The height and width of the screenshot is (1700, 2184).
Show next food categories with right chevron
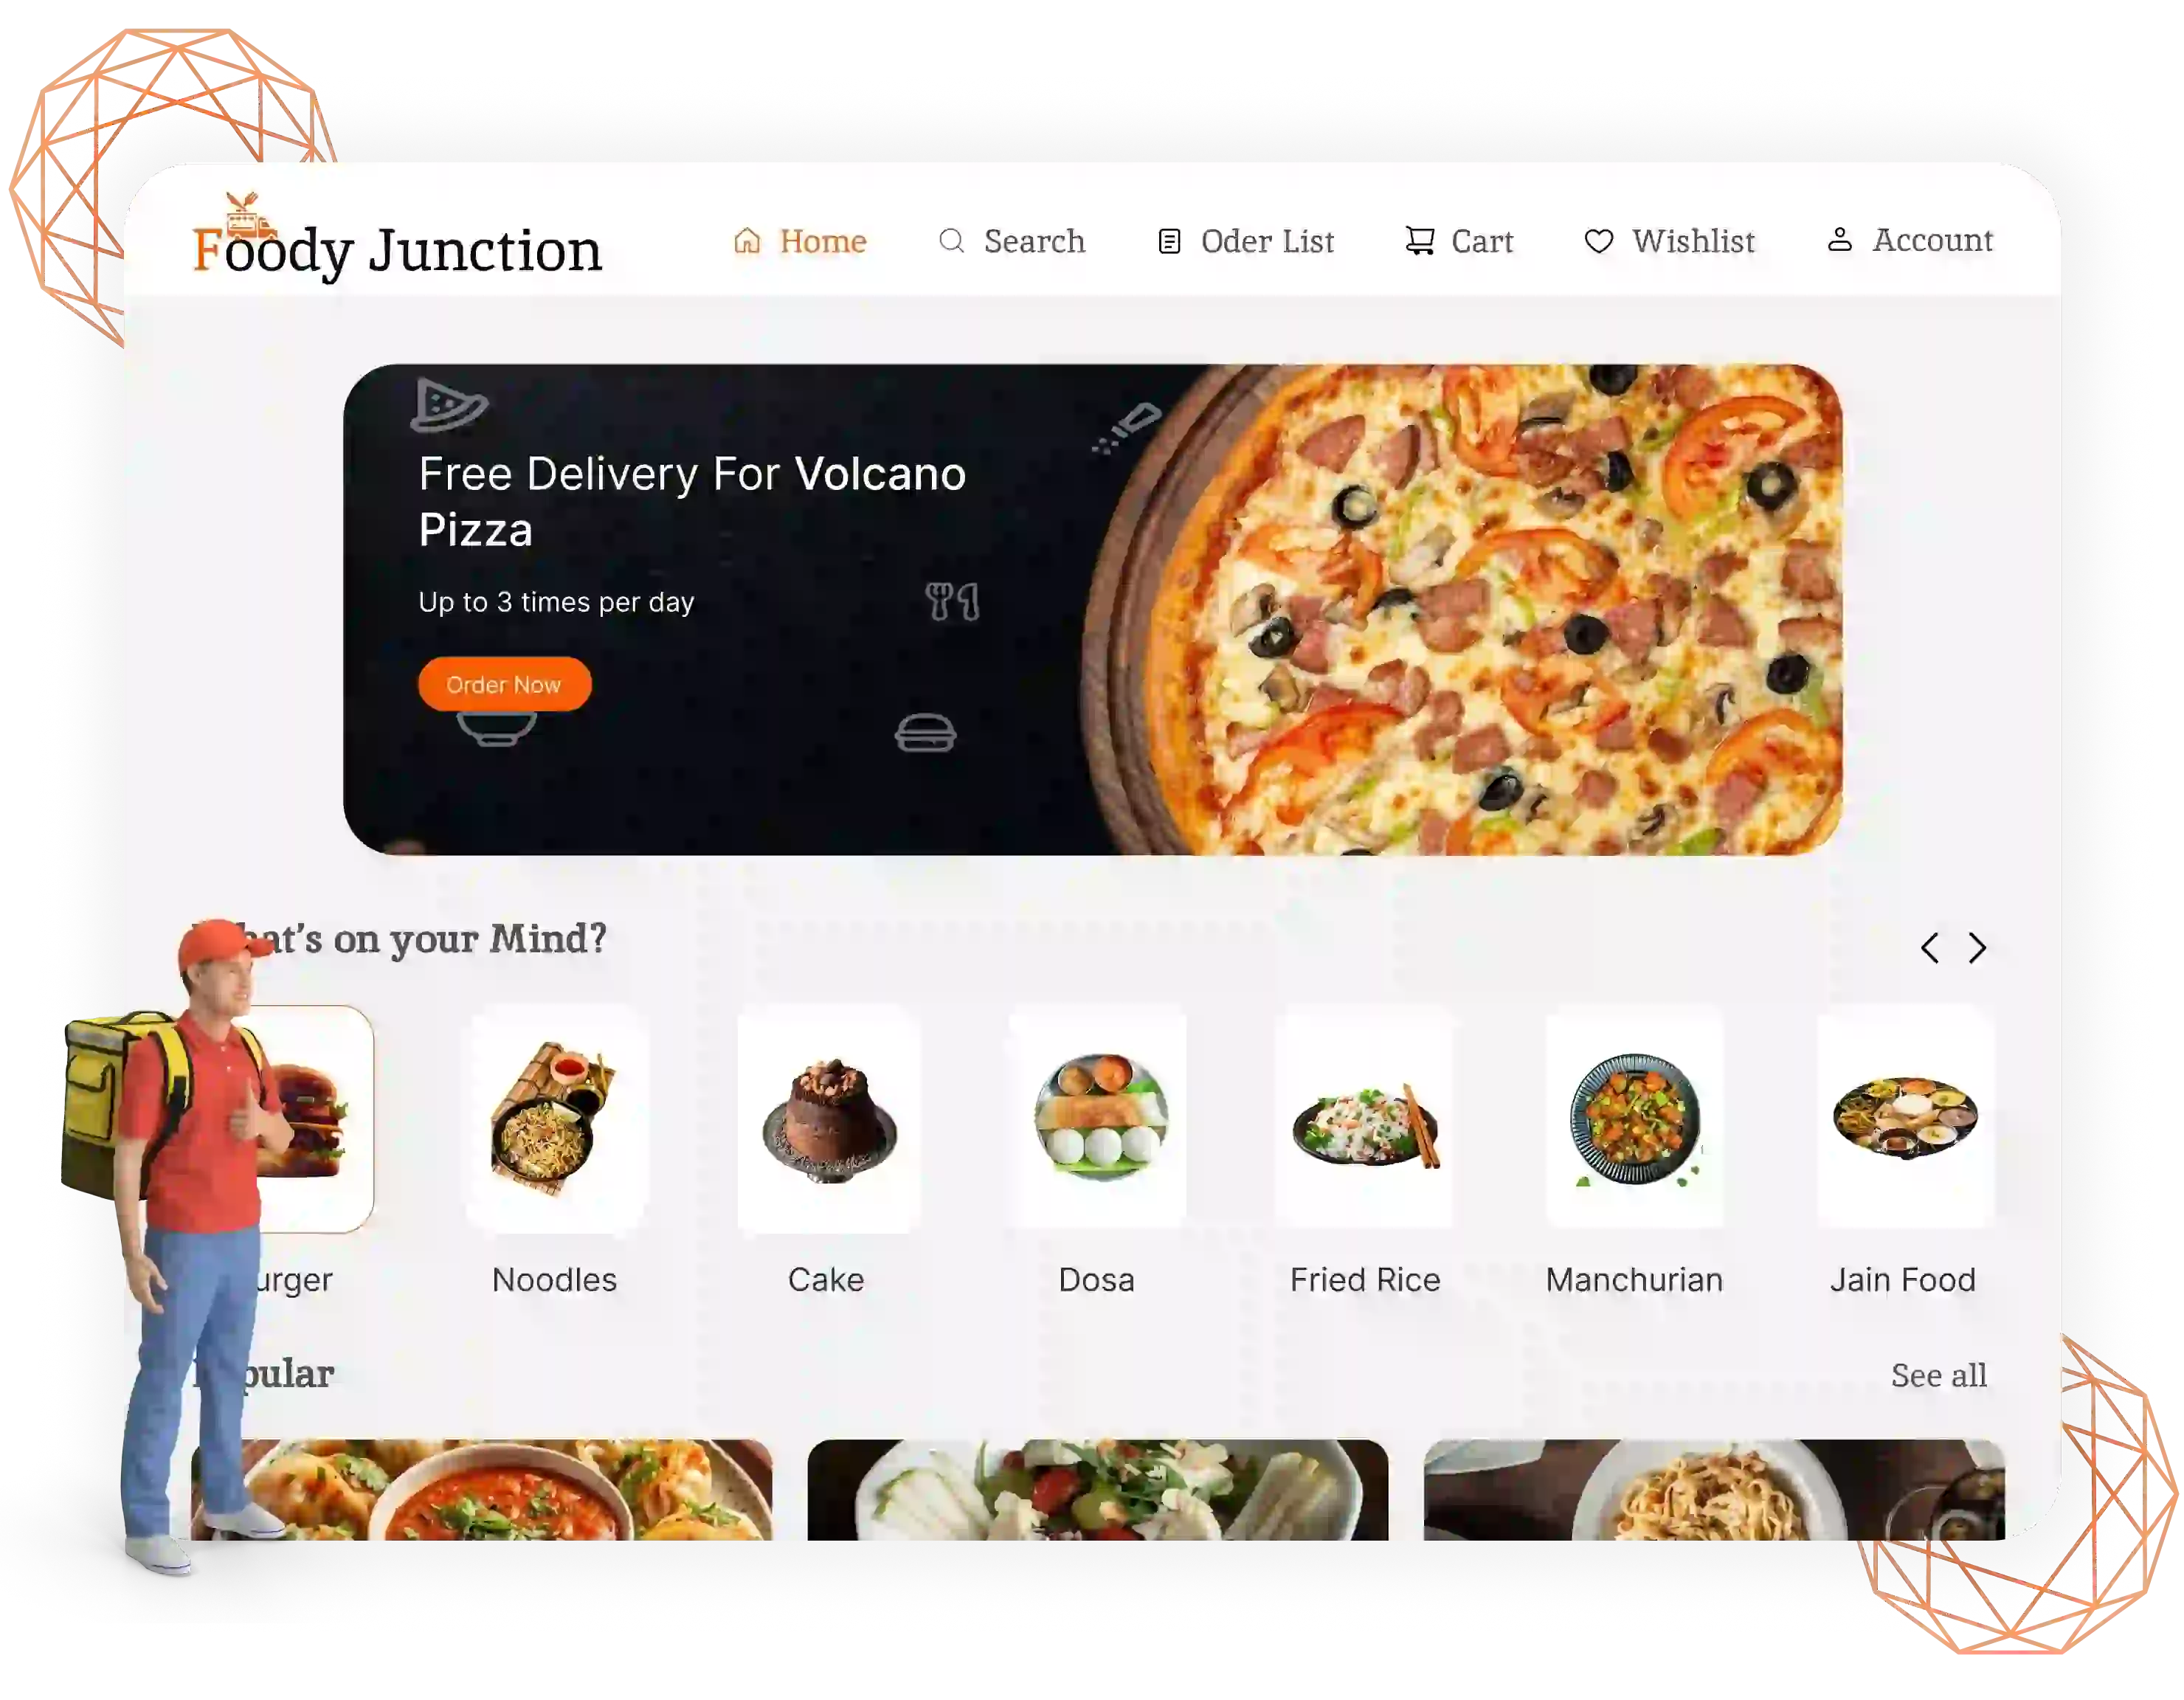(x=1977, y=948)
